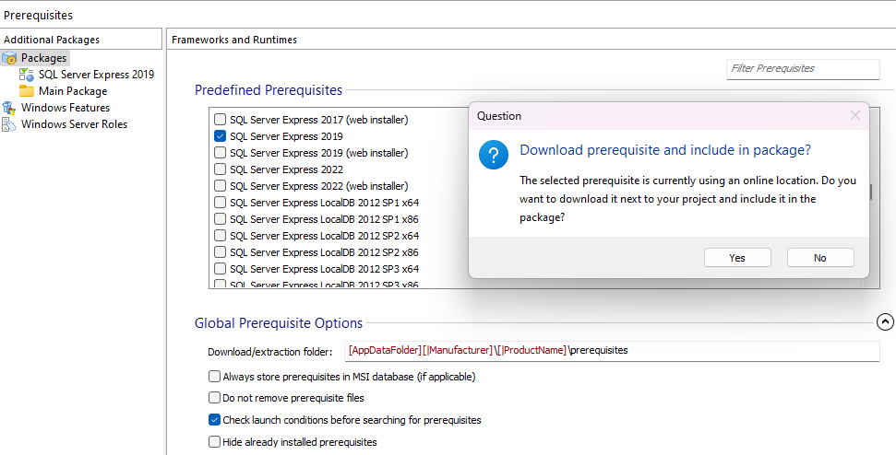Viewport: 896px width, 455px height.
Task: Enable Hide already installed prerequisites
Action: [214, 442]
